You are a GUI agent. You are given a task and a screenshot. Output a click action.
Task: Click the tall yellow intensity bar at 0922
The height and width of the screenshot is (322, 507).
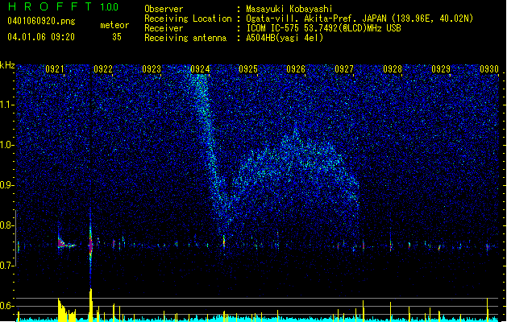(91, 304)
